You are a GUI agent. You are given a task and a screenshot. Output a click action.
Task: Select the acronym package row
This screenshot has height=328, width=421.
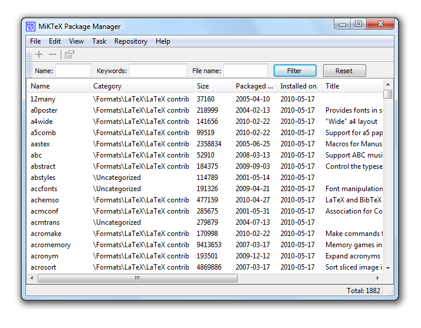[205, 256]
